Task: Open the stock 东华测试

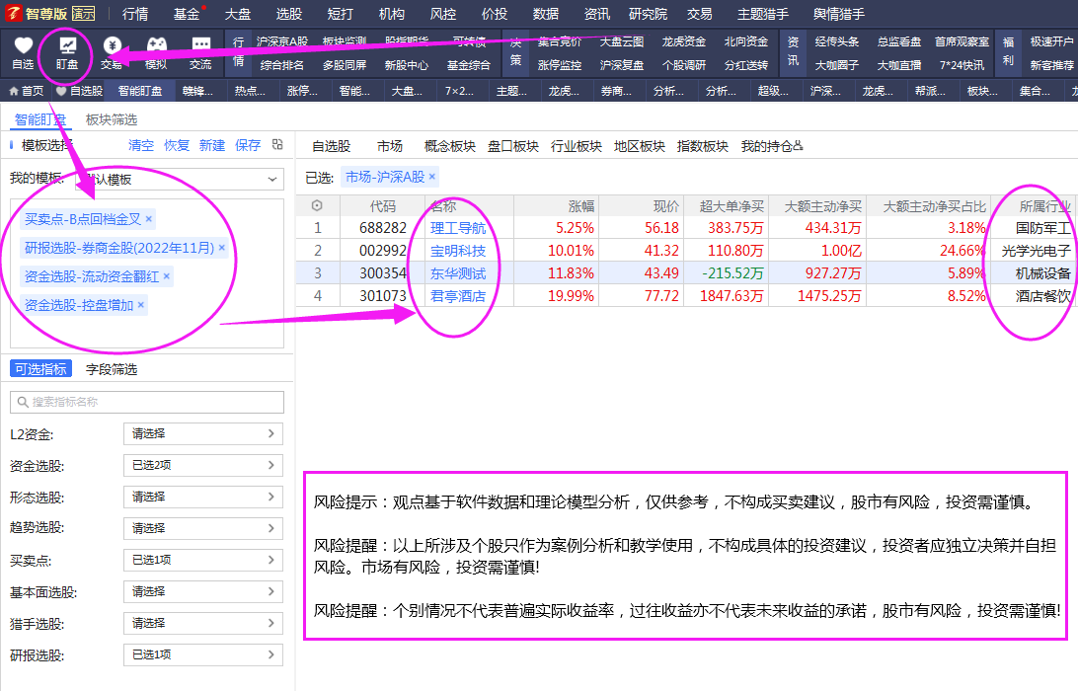Action: [x=458, y=273]
